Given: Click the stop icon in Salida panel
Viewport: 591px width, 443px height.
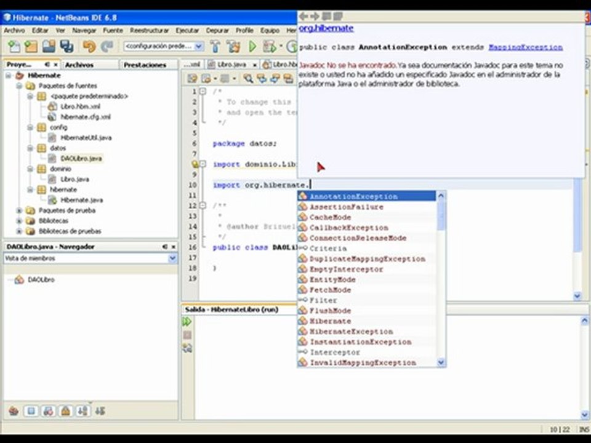Looking at the screenshot, I should coord(187,335).
